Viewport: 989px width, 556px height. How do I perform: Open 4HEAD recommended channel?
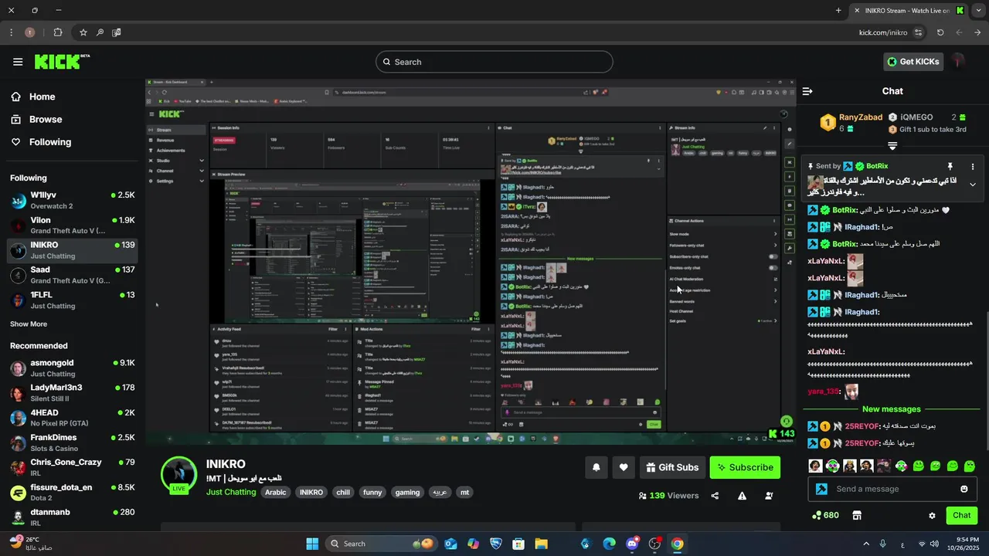click(73, 417)
